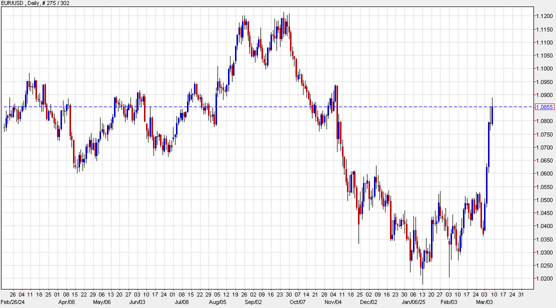Click the 1.1000 price axis label
This screenshot has height=308, width=556.
[544, 69]
